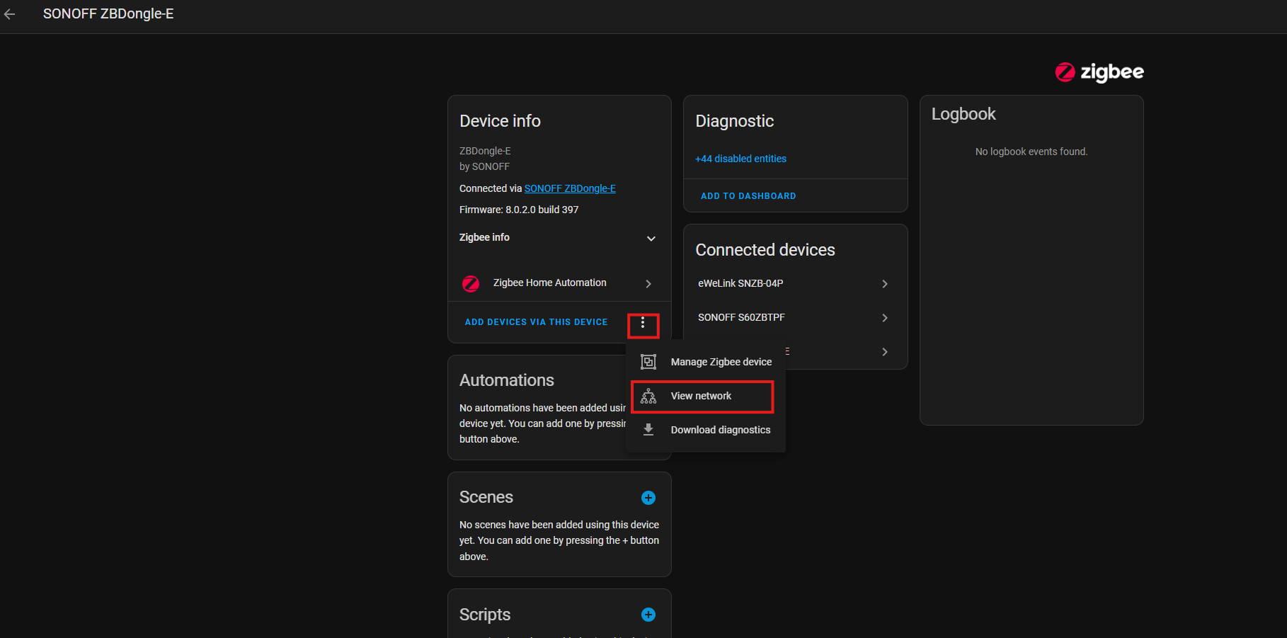Expand the Zigbee info section
Viewport: 1287px width, 638px height.
tap(651, 239)
